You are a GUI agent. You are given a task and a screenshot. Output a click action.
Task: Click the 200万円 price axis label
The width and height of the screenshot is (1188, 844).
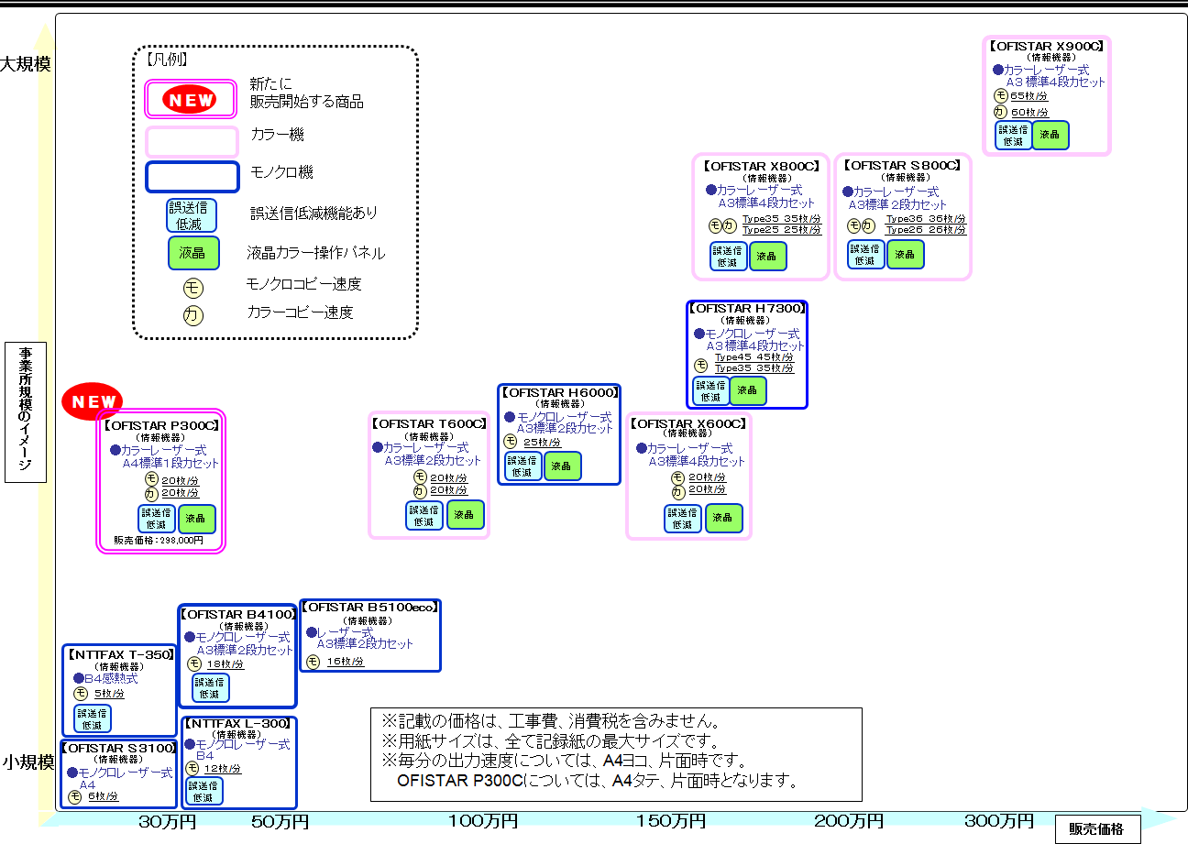tap(849, 821)
